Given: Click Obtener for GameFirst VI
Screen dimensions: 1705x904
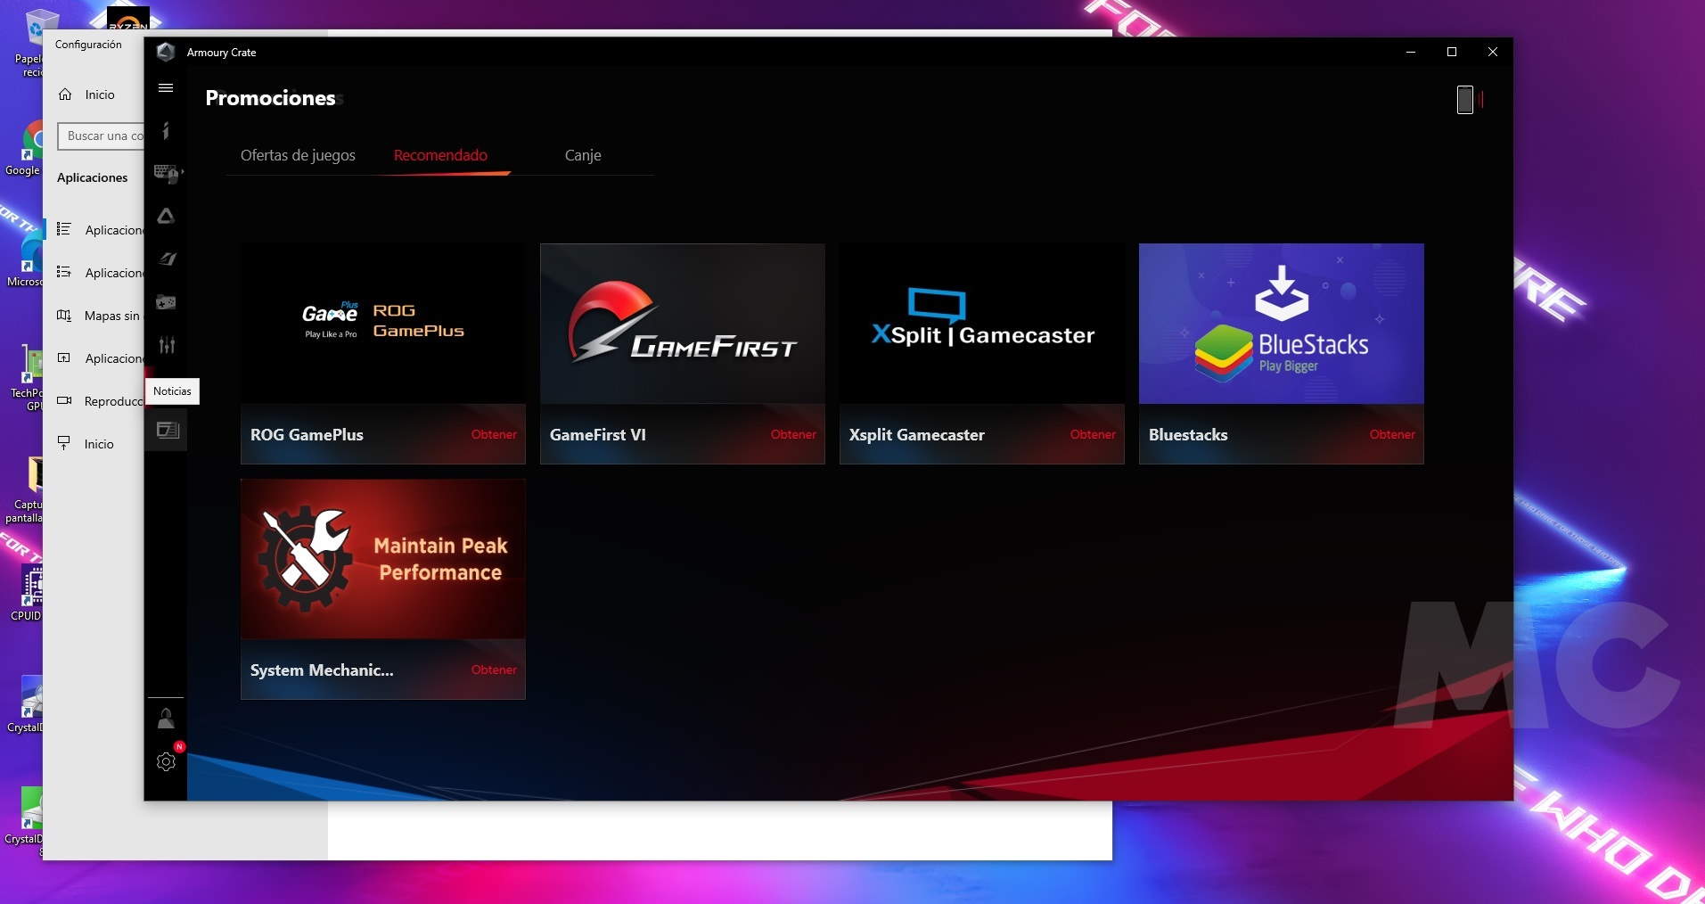Looking at the screenshot, I should click(x=793, y=434).
